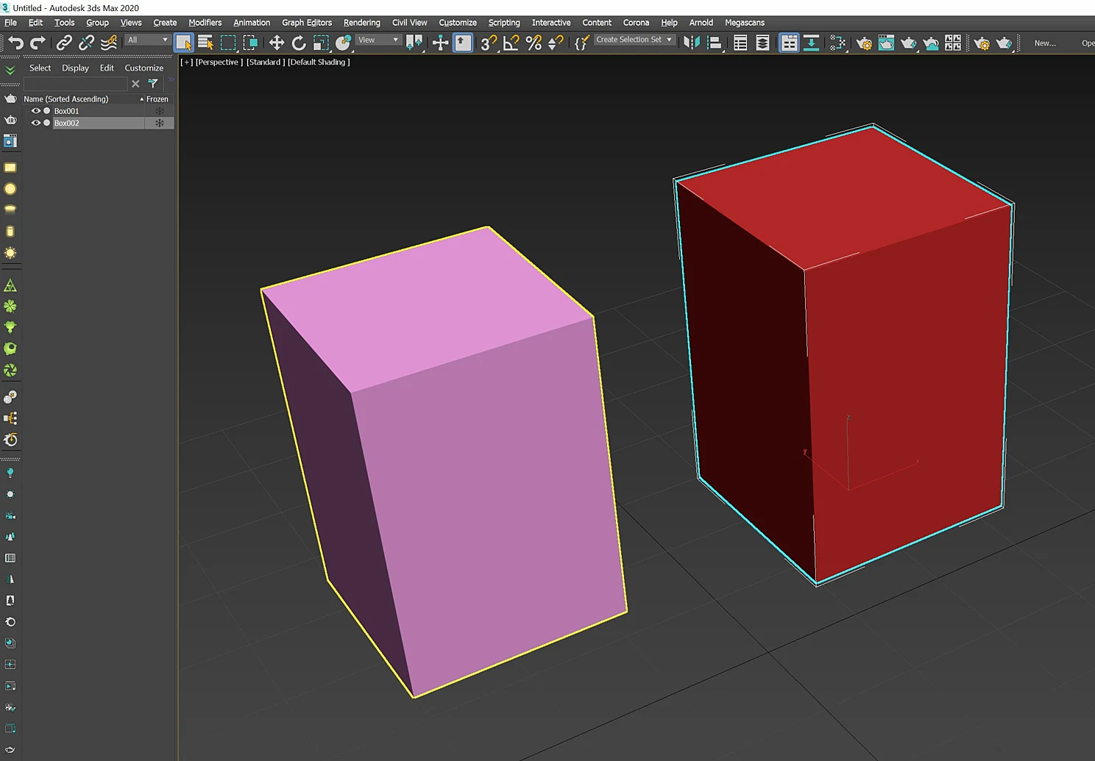Select the Select and Rotate tool
The width and height of the screenshot is (1095, 761).
pyautogui.click(x=299, y=43)
